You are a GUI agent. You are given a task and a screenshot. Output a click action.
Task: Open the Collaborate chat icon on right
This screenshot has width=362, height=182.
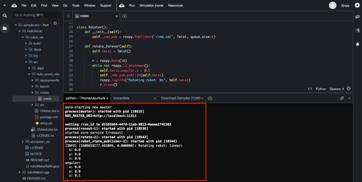(357, 16)
